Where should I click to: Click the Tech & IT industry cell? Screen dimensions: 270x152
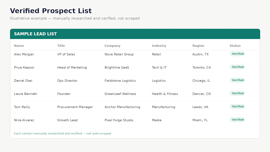(x=159, y=67)
